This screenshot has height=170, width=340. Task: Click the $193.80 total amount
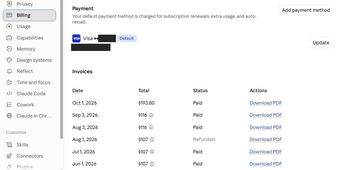click(146, 103)
